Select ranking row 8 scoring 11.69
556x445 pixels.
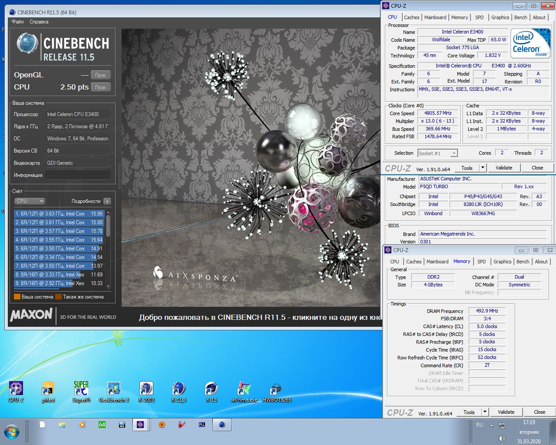59,275
